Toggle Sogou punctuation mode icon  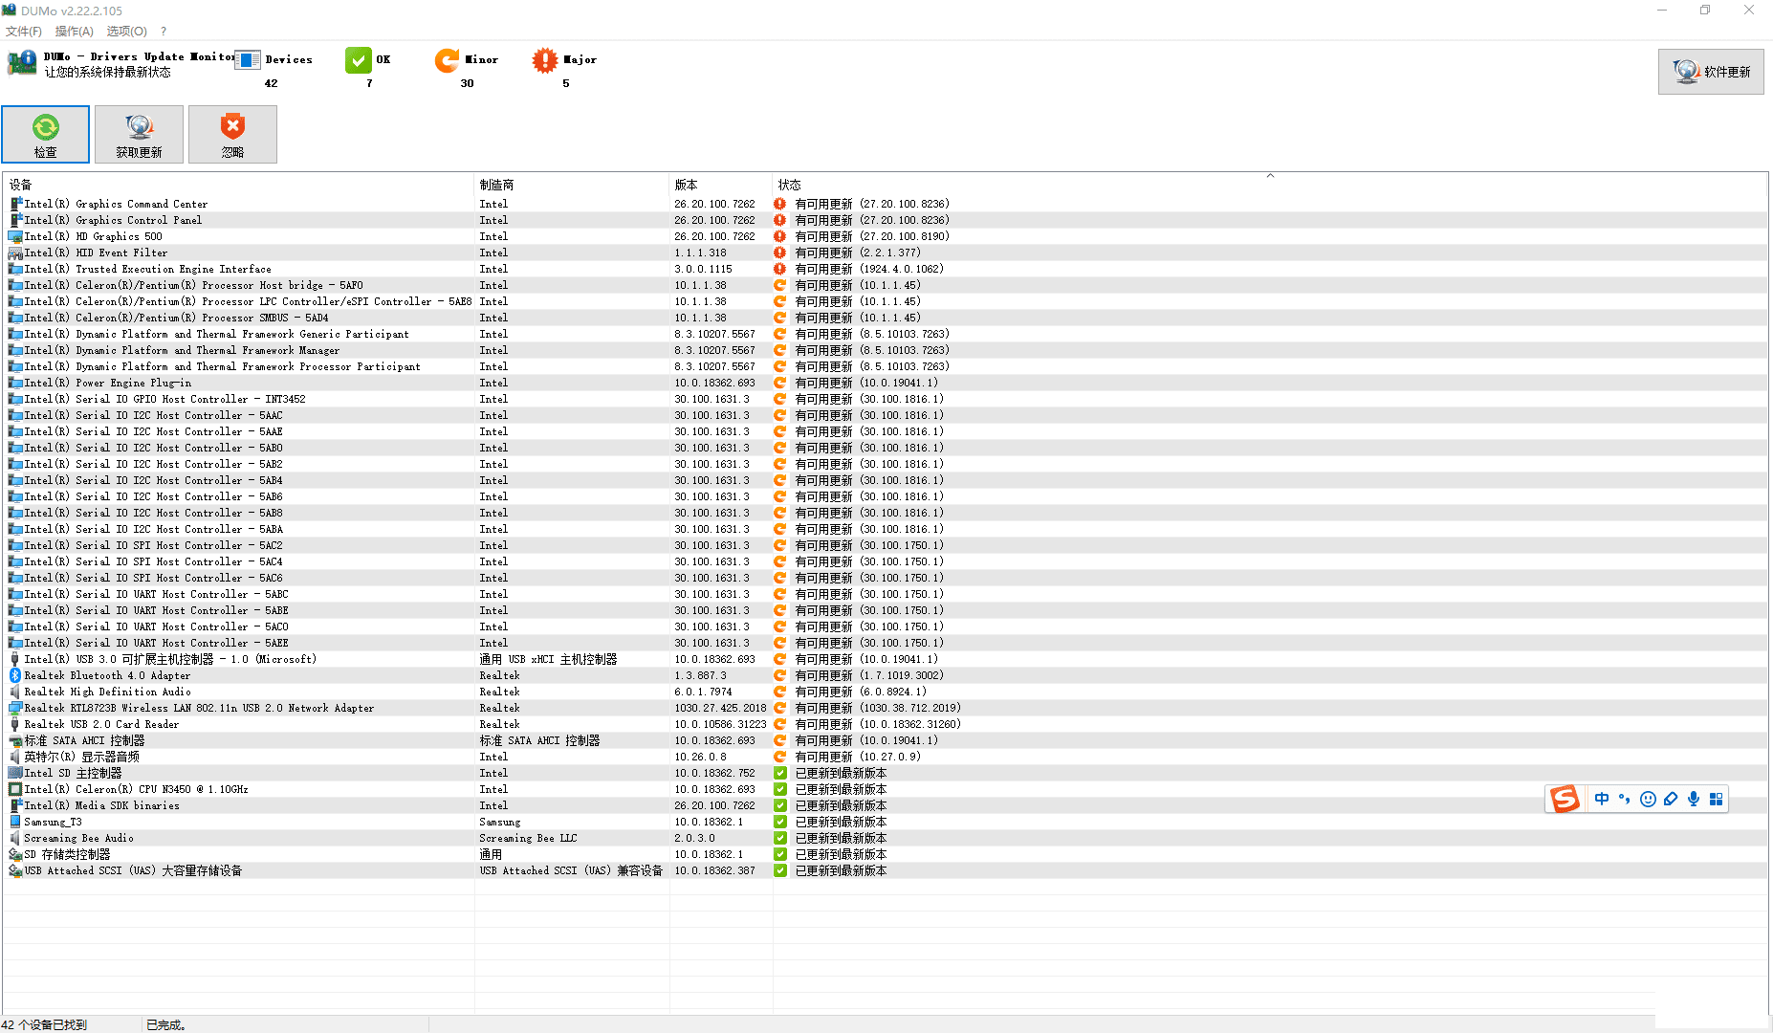(1625, 799)
